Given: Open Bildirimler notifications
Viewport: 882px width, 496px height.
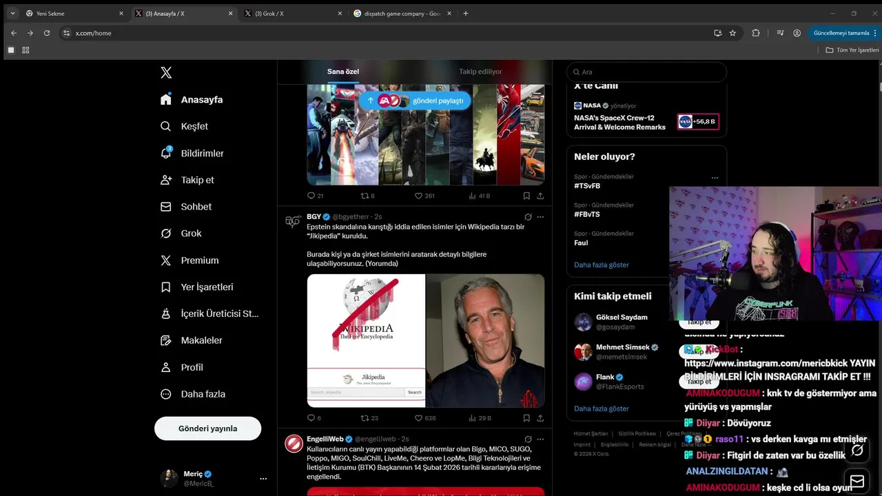Looking at the screenshot, I should [x=192, y=153].
